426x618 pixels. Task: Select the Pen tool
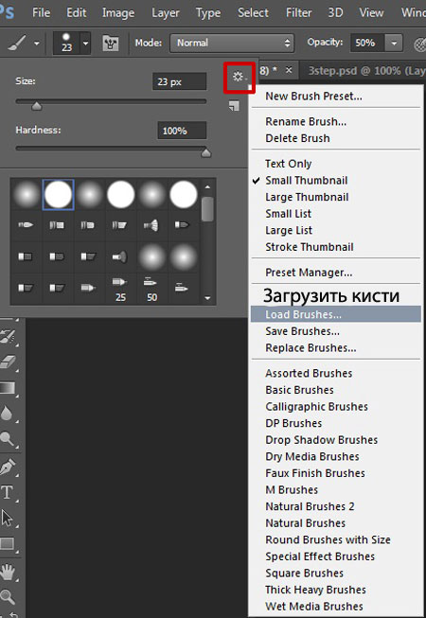pyautogui.click(x=7, y=467)
